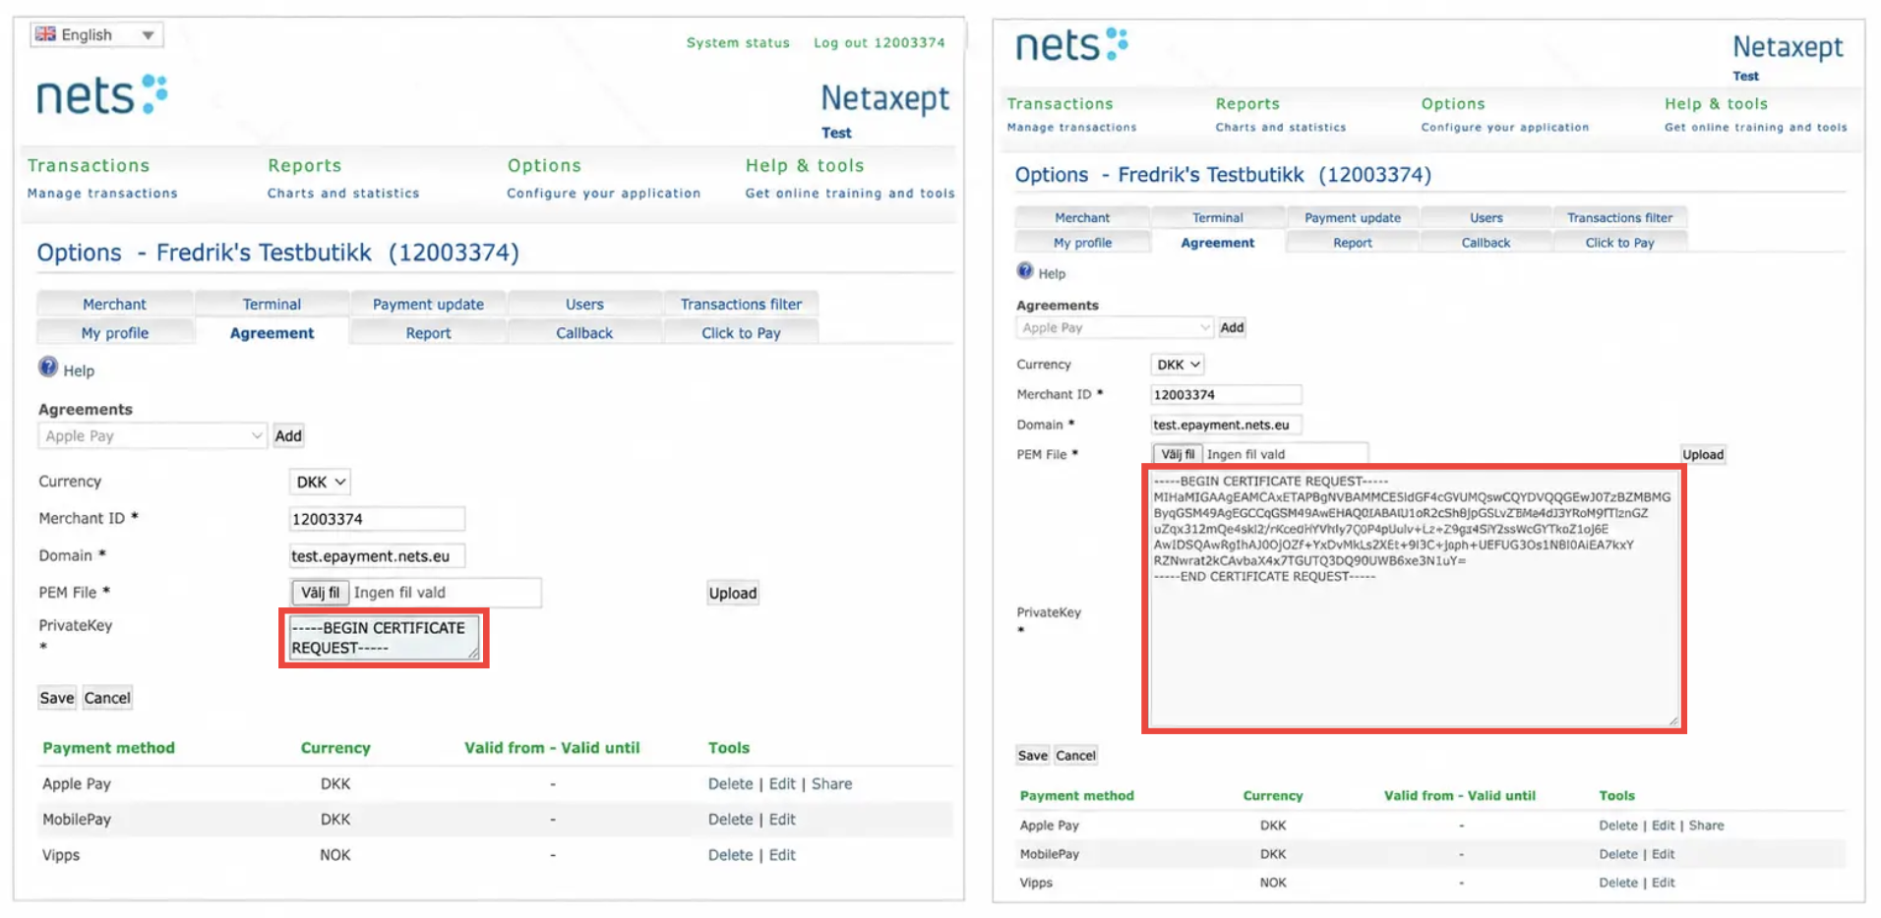
Task: Open Reports menu in right panel
Action: pyautogui.click(x=1247, y=103)
